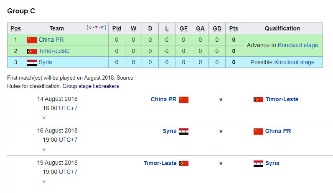Open the E (edit template) link

103,28
